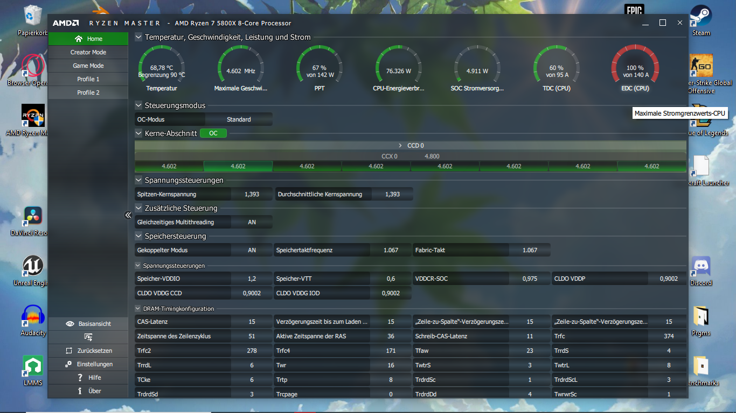
Task: Click the PPT gauge
Action: tap(320, 68)
